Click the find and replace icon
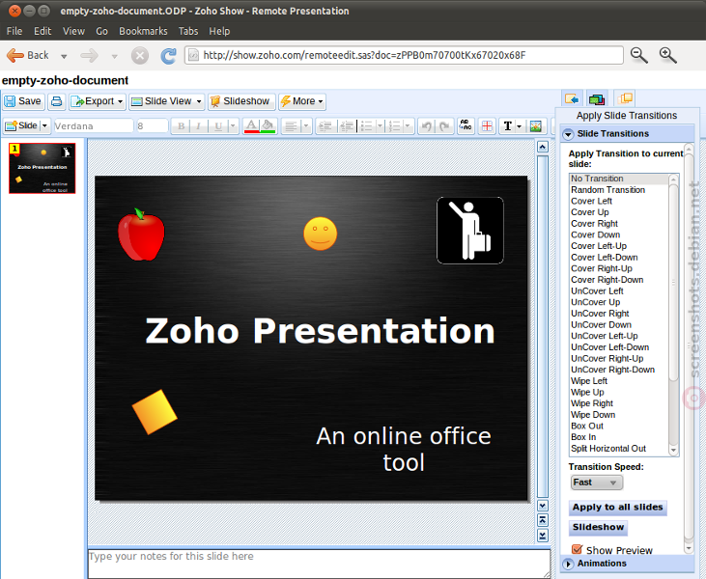The image size is (706, 579). click(466, 125)
